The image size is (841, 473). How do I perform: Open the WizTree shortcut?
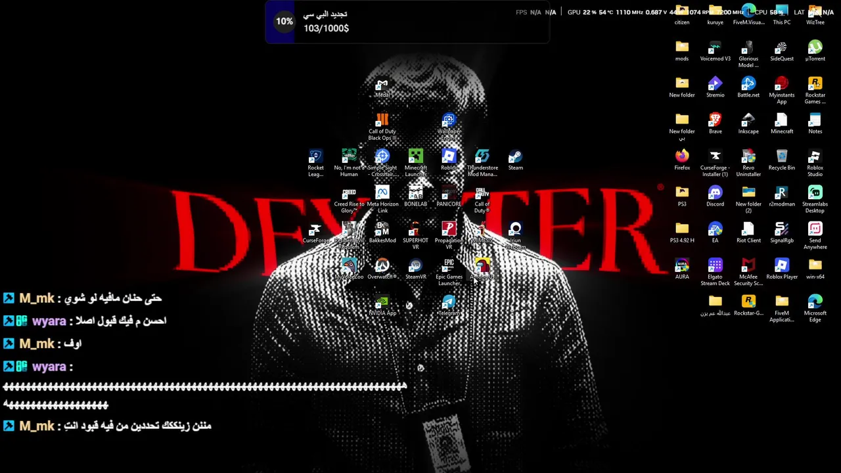click(x=815, y=15)
